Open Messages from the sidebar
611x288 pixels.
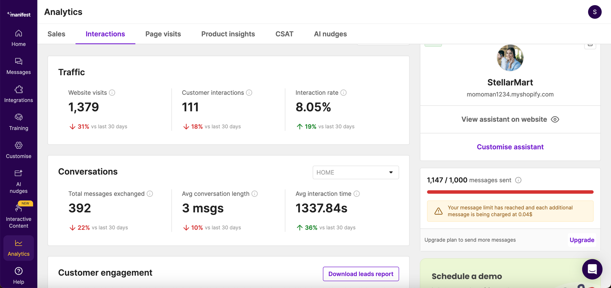[18, 66]
